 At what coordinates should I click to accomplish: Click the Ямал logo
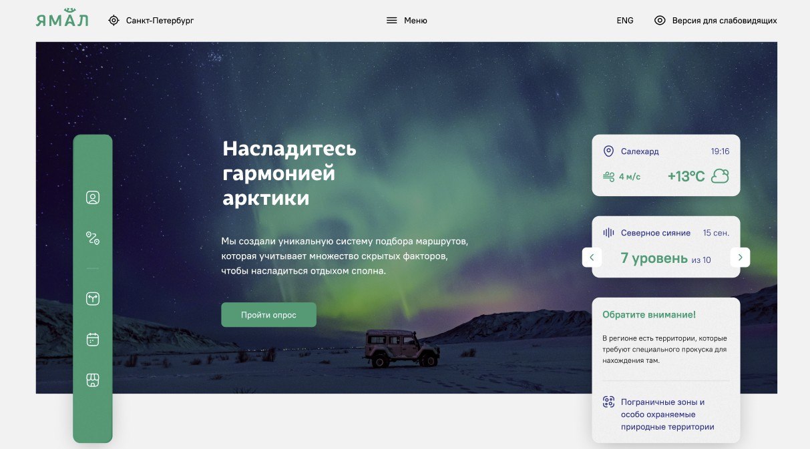[x=62, y=19]
